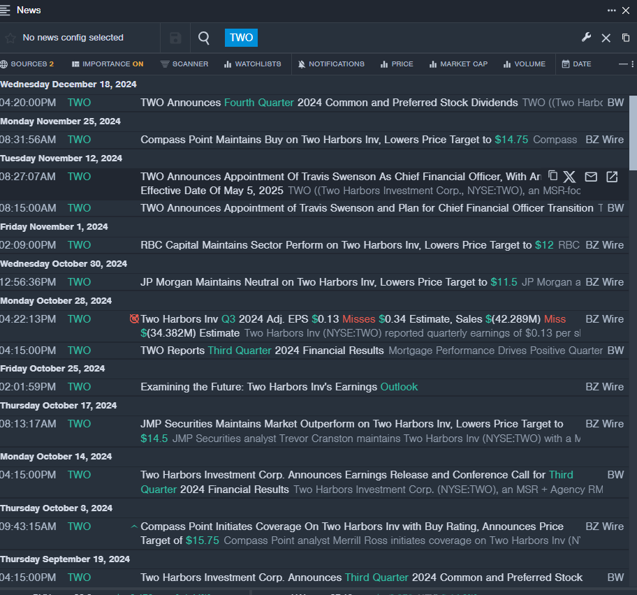
Task: Open the Travis Swenson headline in new window
Action: point(612,177)
